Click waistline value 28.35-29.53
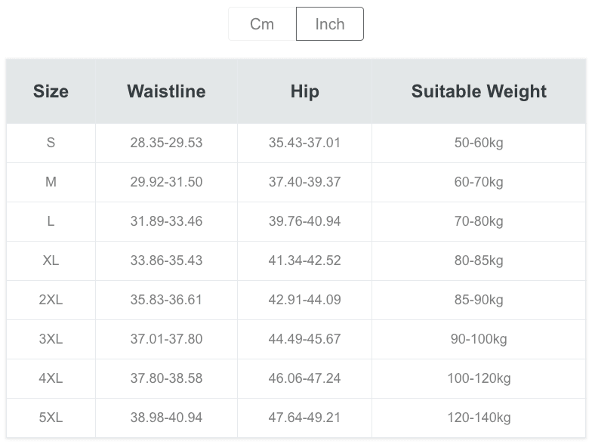 pos(166,143)
